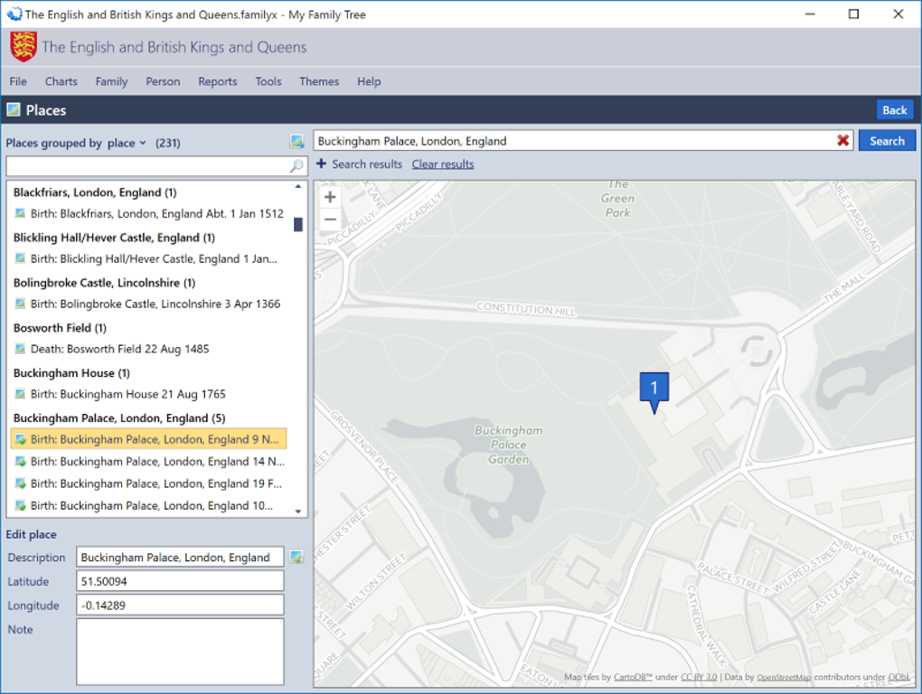Open the 'place' grouping dropdown
The width and height of the screenshot is (922, 694).
(127, 143)
